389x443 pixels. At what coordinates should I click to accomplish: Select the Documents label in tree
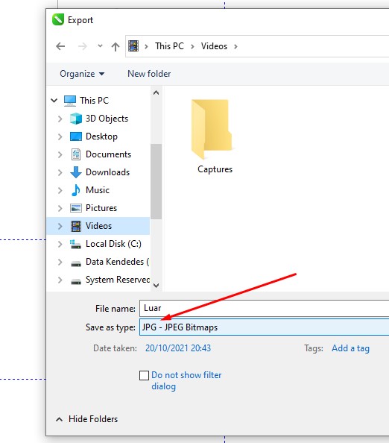(108, 154)
